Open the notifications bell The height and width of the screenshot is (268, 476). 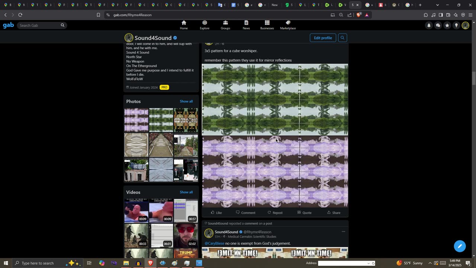(x=429, y=25)
